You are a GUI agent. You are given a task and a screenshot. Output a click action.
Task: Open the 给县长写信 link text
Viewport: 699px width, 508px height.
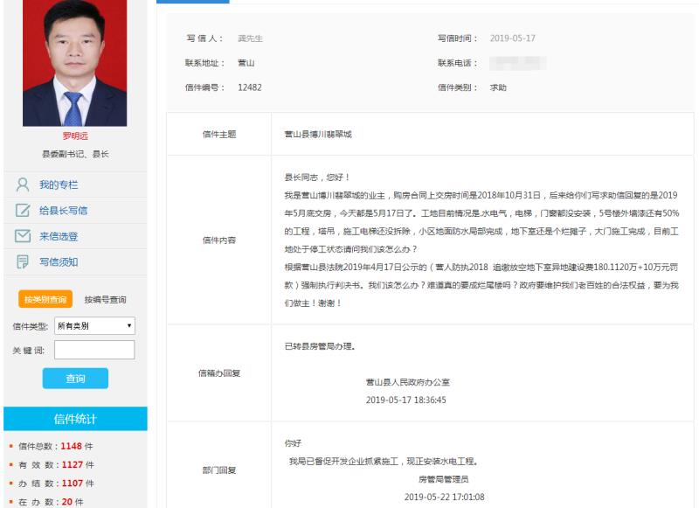pyautogui.click(x=63, y=211)
